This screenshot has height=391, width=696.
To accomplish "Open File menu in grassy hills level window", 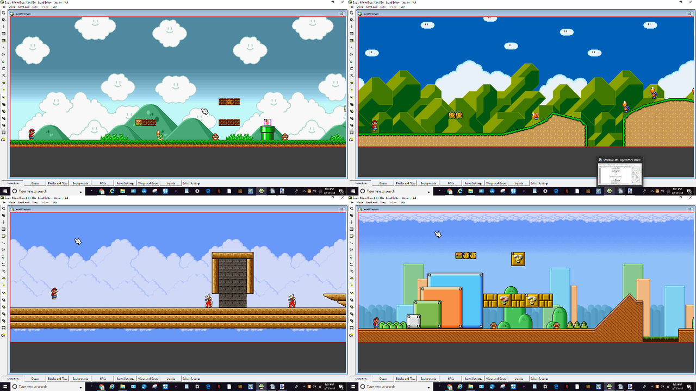I will [3, 6].
